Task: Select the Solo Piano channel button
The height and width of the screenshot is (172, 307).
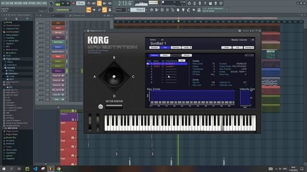Action: point(58,42)
